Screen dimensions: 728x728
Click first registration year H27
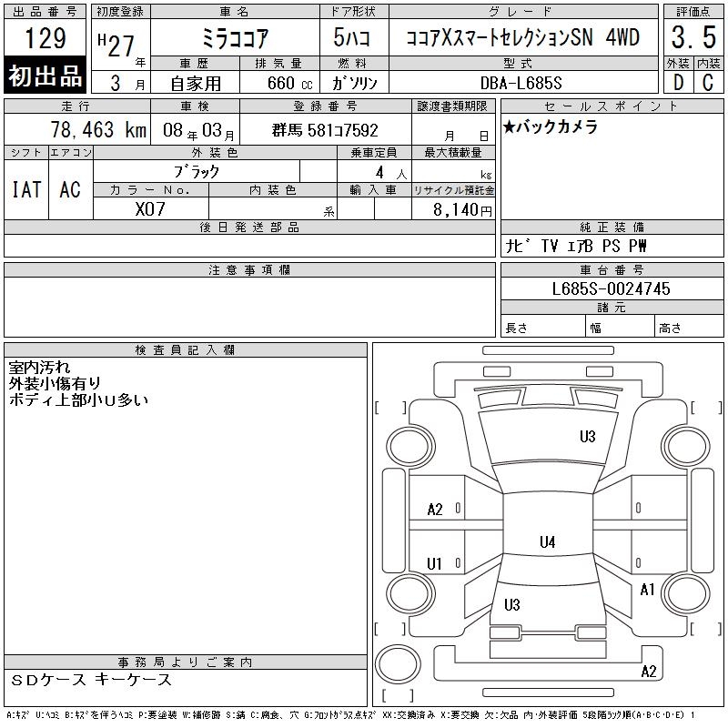tap(116, 45)
